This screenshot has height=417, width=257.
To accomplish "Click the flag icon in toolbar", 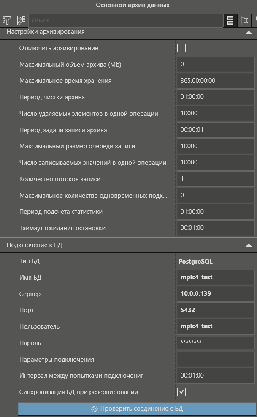I will [x=244, y=20].
